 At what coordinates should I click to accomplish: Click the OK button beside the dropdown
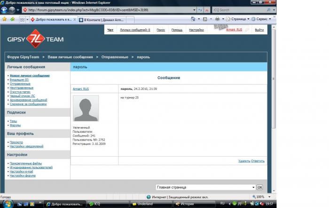coord(260,187)
